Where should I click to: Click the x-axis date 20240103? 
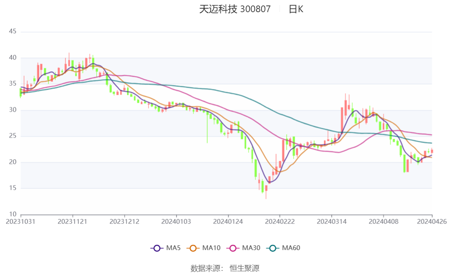176,221
